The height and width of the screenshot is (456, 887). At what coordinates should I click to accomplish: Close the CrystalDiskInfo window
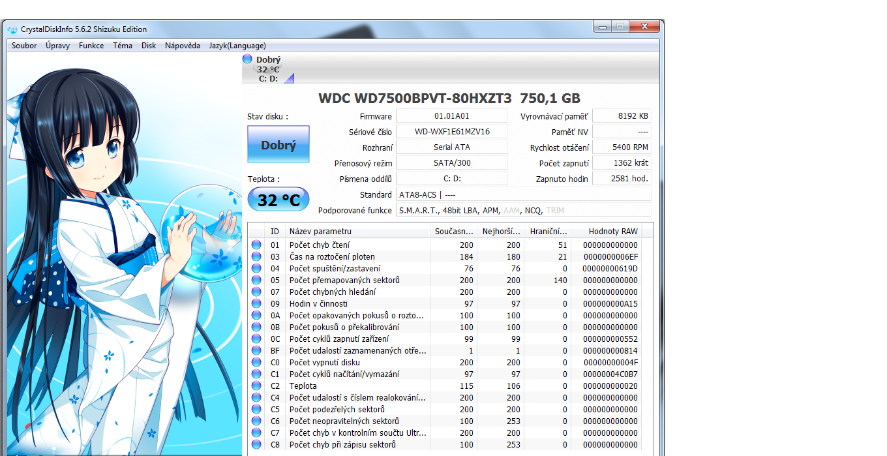pos(644,27)
